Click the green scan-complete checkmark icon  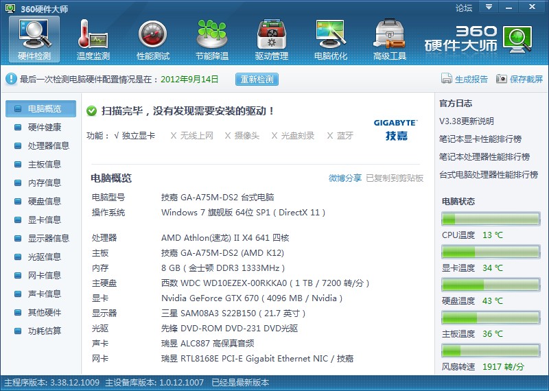coord(92,111)
